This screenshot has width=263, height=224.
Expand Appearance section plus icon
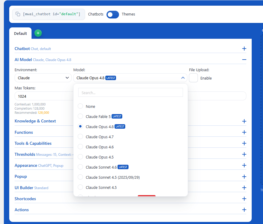244,166
